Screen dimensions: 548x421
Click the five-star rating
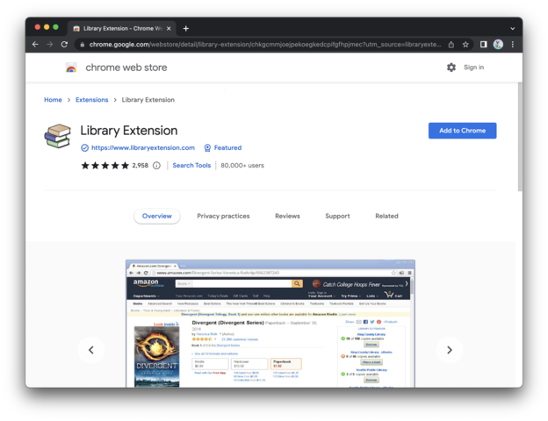point(105,166)
